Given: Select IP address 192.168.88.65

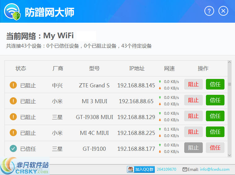Looking at the screenshot, I should tap(136, 101).
